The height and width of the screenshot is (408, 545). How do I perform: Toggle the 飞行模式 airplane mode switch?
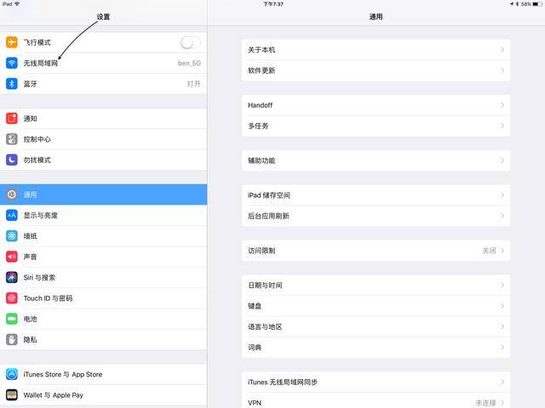(191, 42)
